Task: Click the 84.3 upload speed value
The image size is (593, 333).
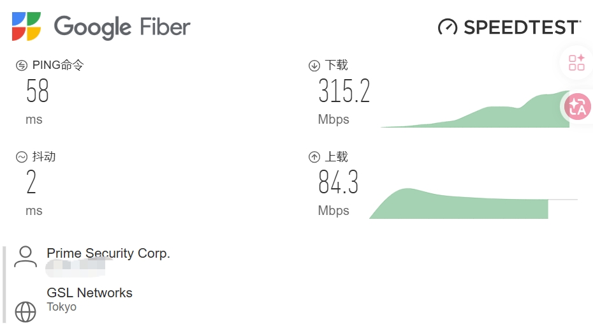Action: [338, 183]
